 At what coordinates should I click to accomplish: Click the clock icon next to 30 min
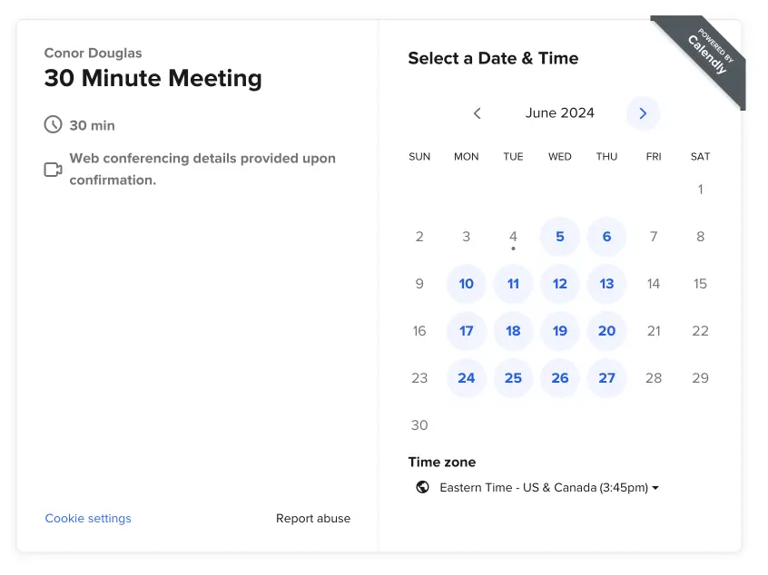click(54, 125)
